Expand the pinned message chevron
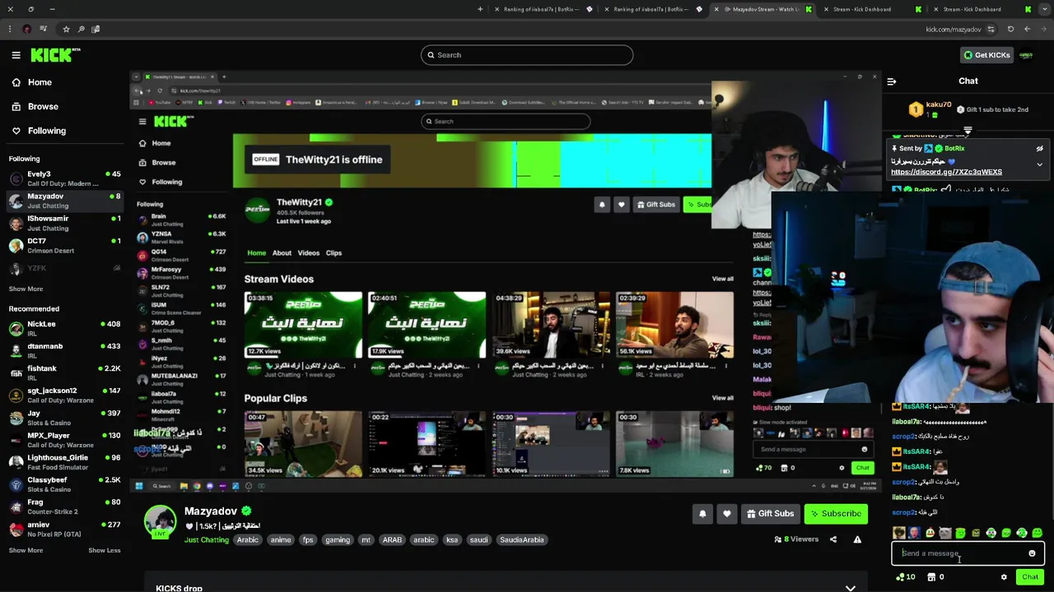The width and height of the screenshot is (1054, 592). coord(1039,164)
